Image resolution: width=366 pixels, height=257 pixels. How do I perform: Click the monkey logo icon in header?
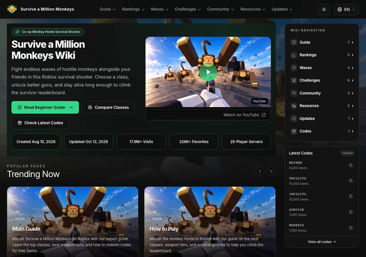click(12, 9)
